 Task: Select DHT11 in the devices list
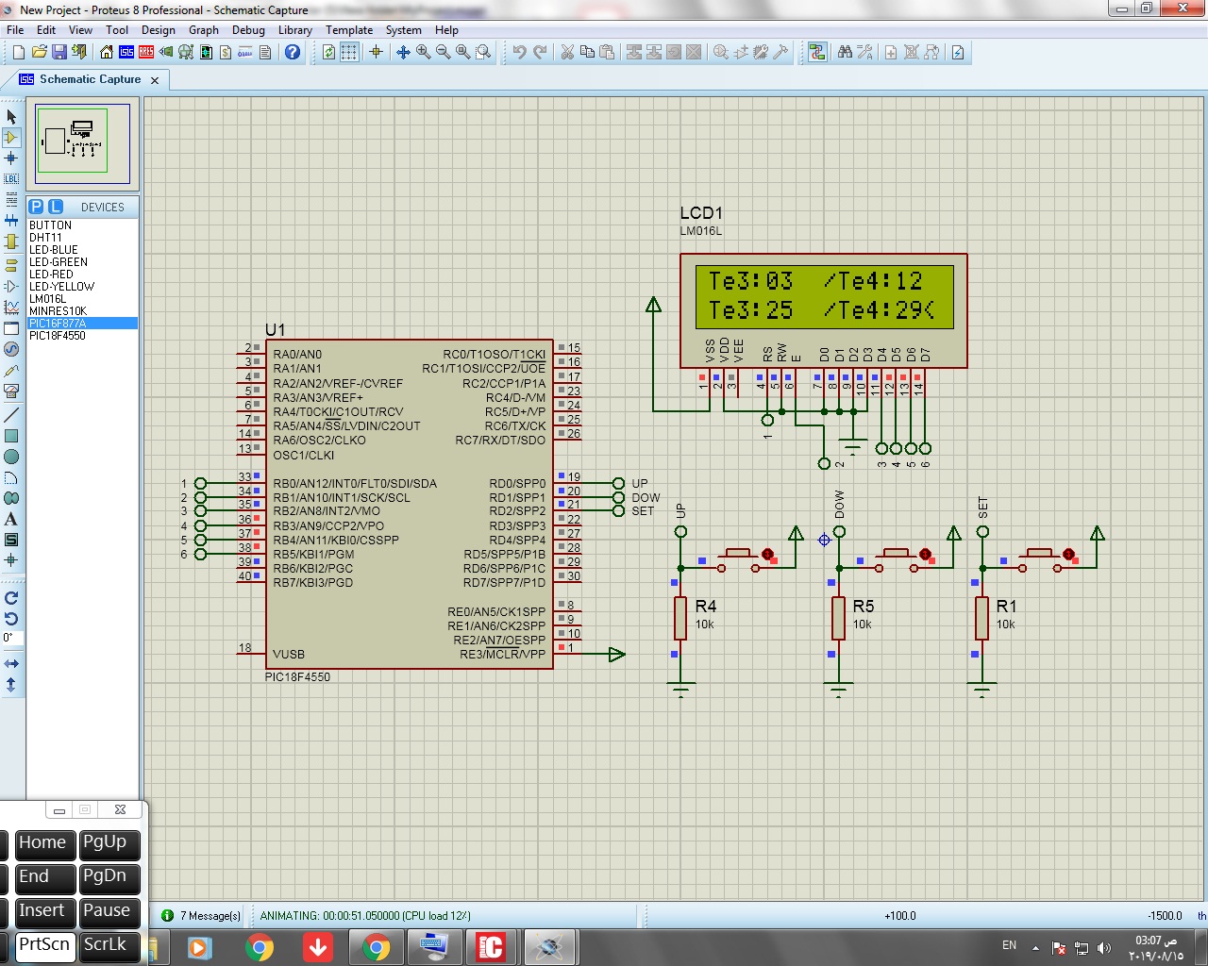82,238
